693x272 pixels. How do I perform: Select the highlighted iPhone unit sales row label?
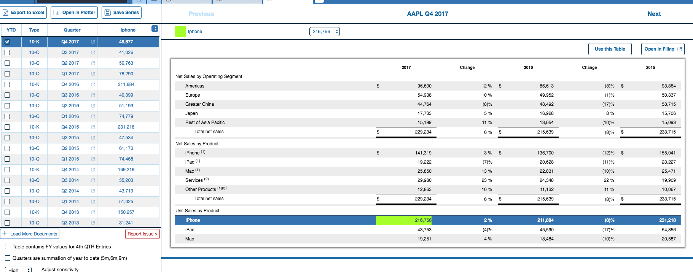193,220
